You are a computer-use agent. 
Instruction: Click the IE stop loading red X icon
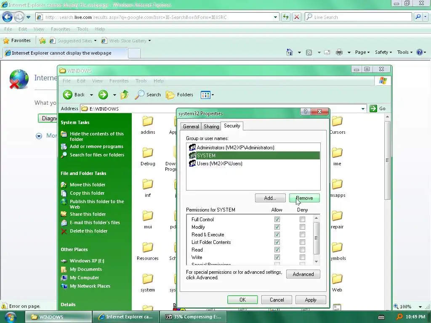tap(297, 17)
